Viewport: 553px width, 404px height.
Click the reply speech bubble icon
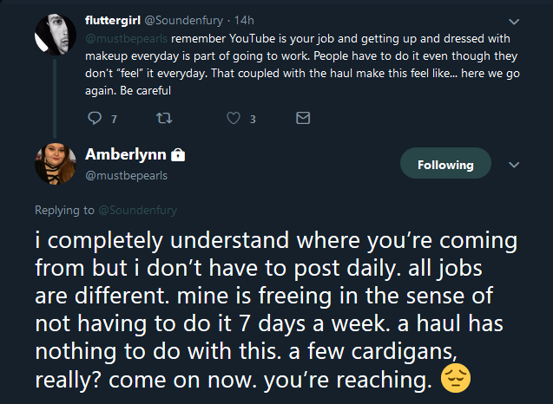(95, 118)
